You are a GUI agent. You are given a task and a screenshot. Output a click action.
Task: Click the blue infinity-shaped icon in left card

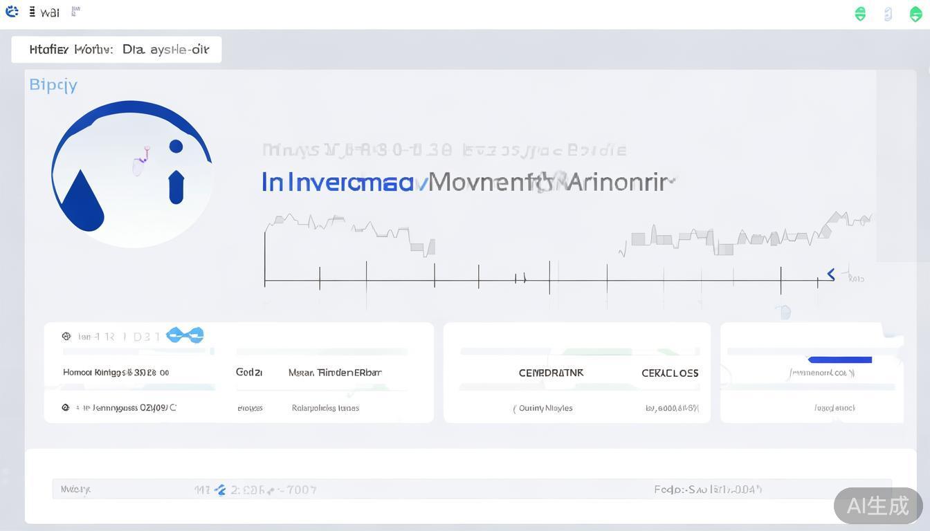click(185, 335)
